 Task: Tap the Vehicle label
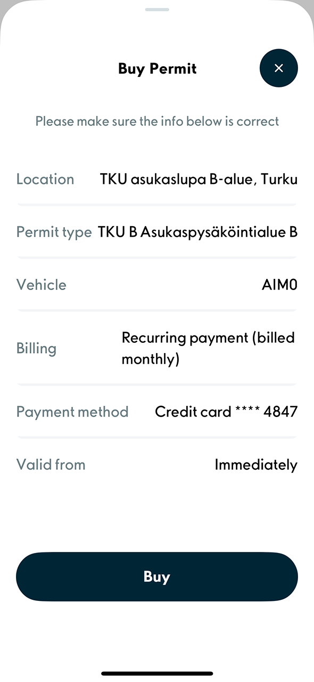(x=42, y=285)
